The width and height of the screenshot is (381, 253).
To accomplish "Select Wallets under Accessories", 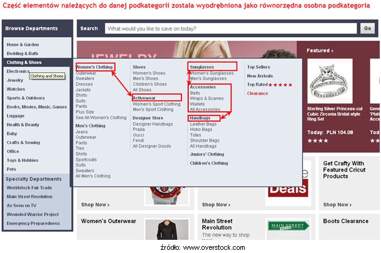I will (x=197, y=104).
